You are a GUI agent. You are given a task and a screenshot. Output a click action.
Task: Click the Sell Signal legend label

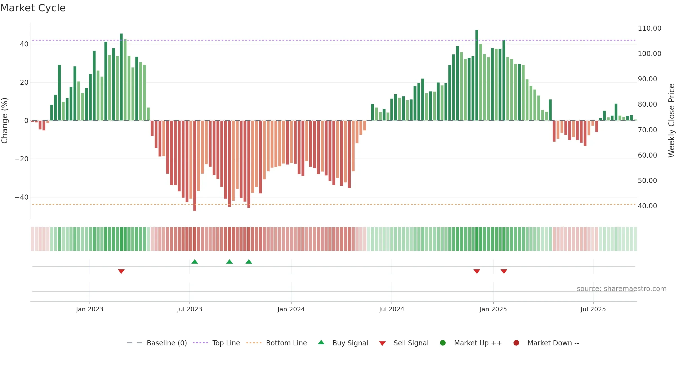coord(411,343)
